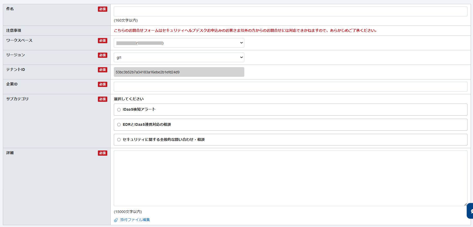
Task: Click inside the 詳細 text area
Action: pos(290,178)
